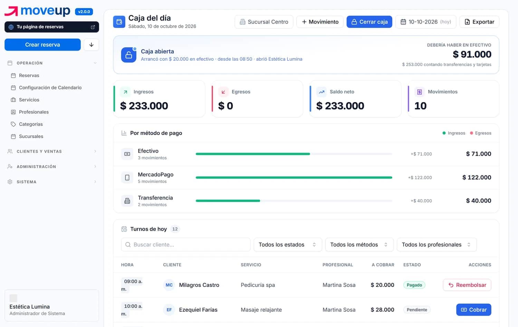Click the Buscar cliente search field
Viewport: 518px width, 327px height.
click(186, 244)
